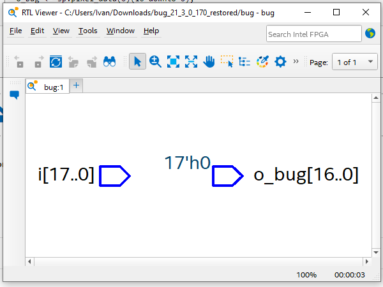Click the forward navigation toolbar icon
The image size is (383, 287).
pyautogui.click(x=39, y=61)
